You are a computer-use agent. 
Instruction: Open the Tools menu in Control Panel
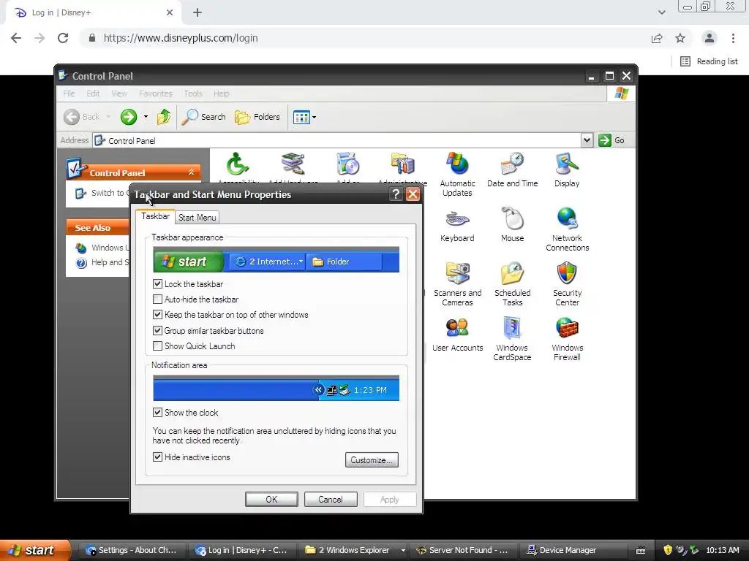tap(193, 93)
